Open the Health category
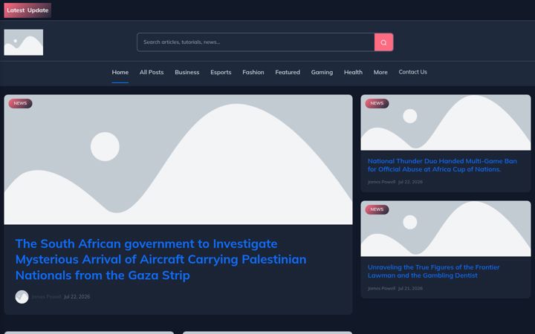 coord(353,72)
